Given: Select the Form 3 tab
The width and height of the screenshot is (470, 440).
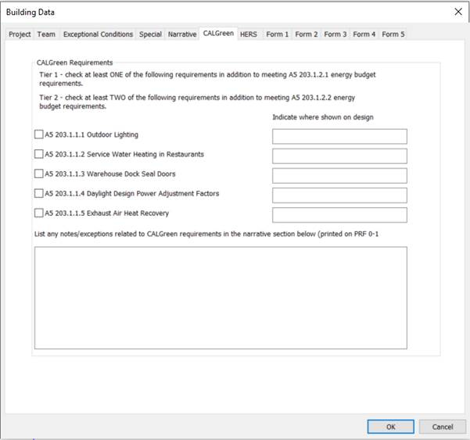Looking at the screenshot, I should point(335,34).
